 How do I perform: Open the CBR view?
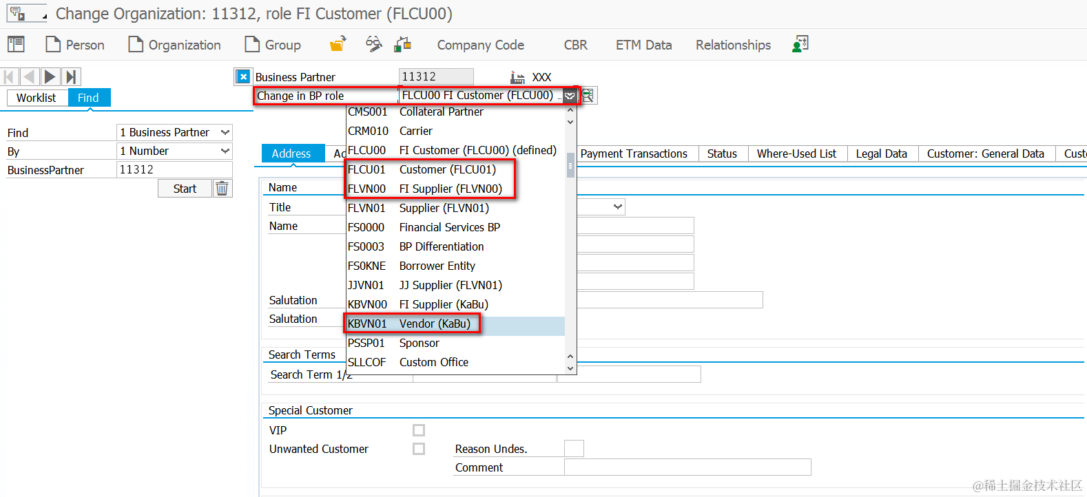click(576, 45)
